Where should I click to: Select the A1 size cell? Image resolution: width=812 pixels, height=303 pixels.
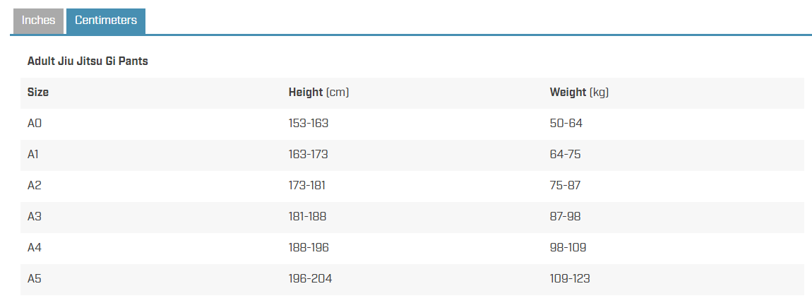tap(33, 155)
